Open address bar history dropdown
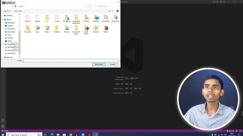The height and width of the screenshot is (136, 243). pos(85,6)
